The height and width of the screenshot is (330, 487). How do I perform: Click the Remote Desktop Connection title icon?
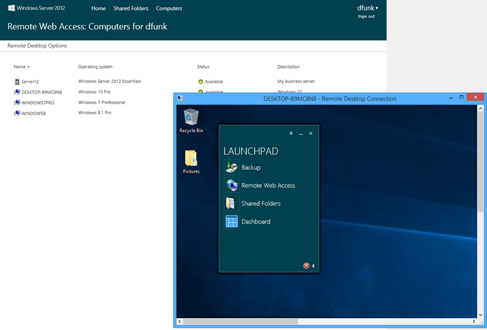(x=181, y=99)
